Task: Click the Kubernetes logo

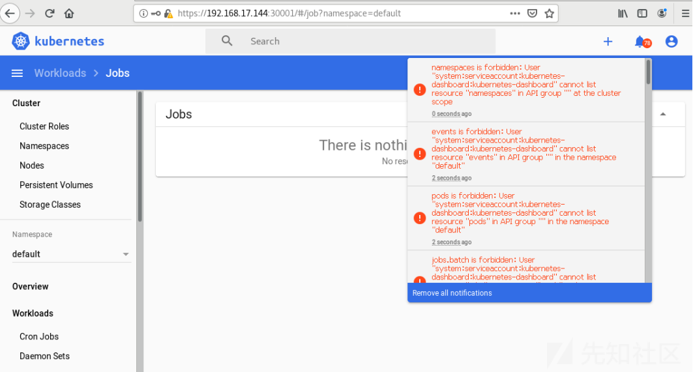Action: pyautogui.click(x=20, y=41)
